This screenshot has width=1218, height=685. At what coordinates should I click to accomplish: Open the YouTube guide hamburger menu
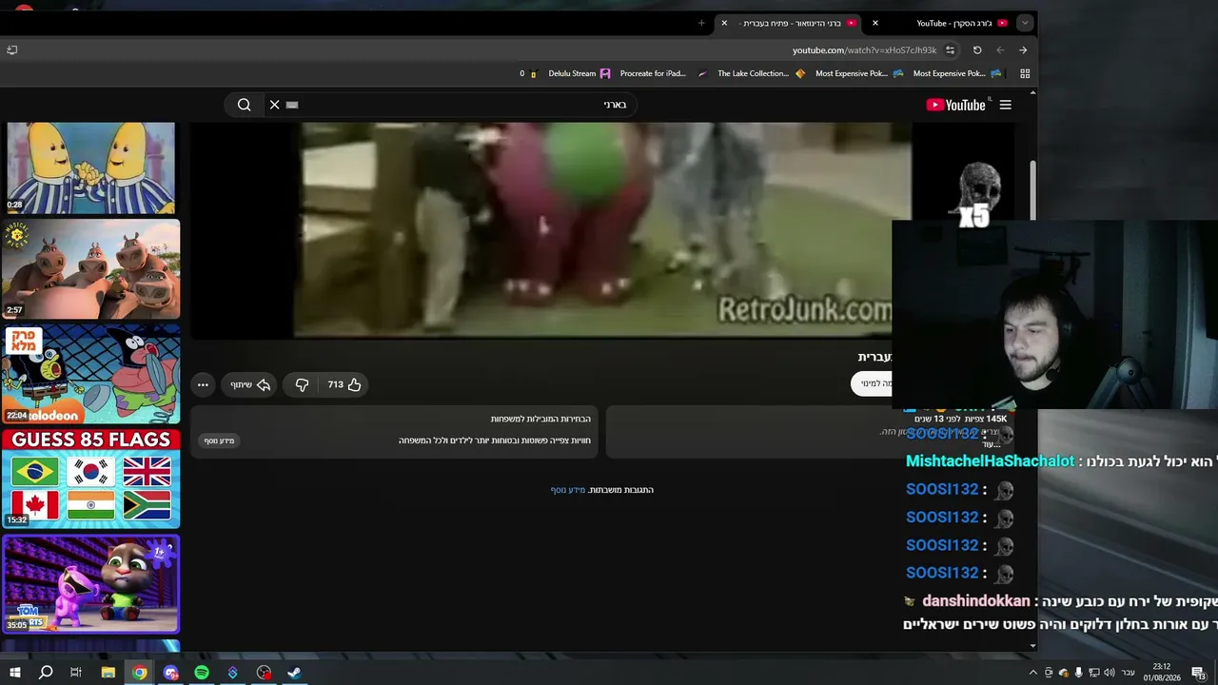click(x=1005, y=105)
